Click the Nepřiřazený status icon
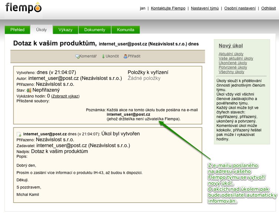The height and width of the screenshot is (213, 279). point(29,90)
